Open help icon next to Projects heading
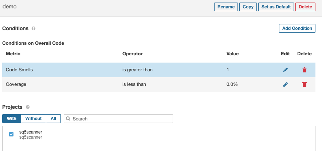 point(28,107)
